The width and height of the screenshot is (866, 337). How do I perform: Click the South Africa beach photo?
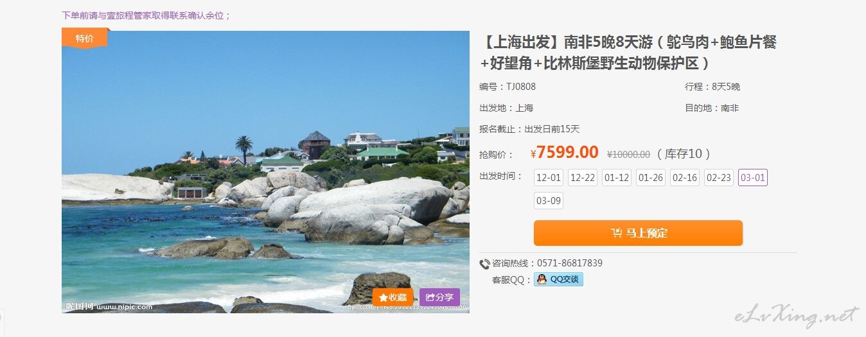265,172
